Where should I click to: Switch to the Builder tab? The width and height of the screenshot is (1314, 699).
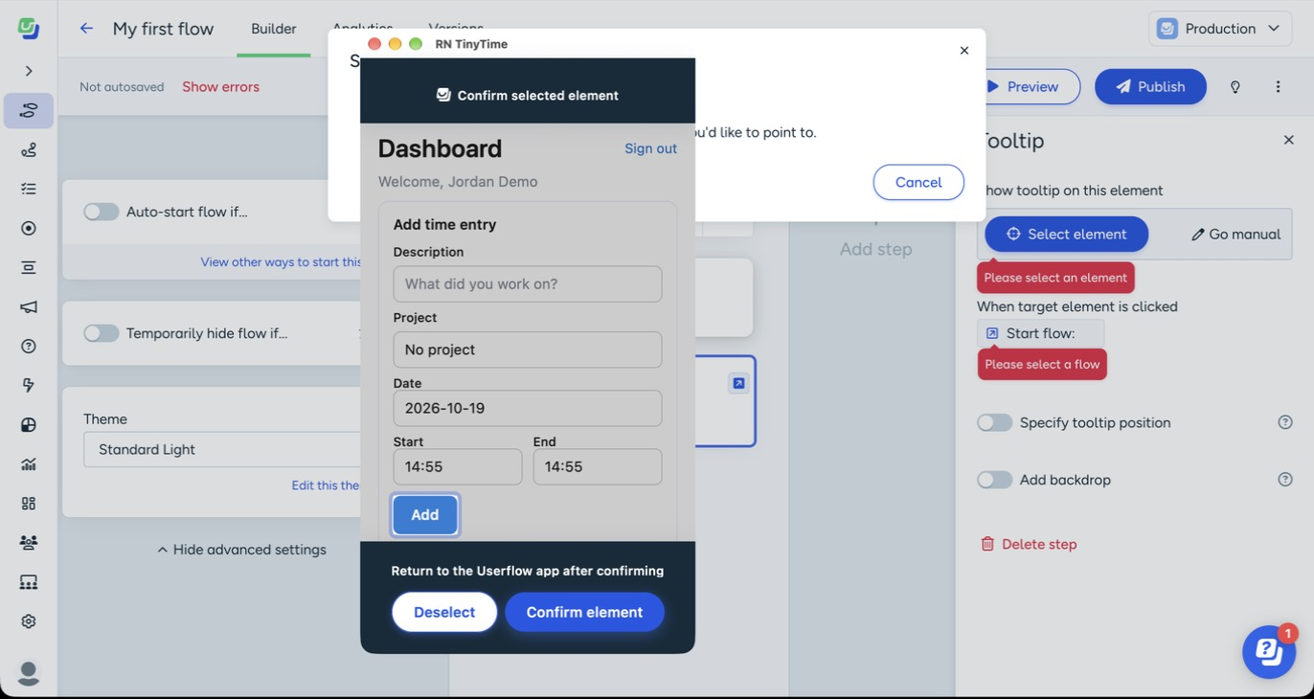point(274,29)
